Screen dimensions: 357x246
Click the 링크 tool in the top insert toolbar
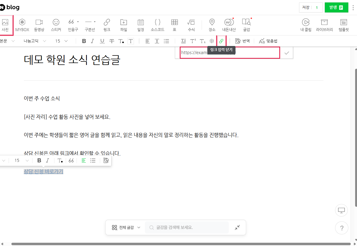coord(107,25)
